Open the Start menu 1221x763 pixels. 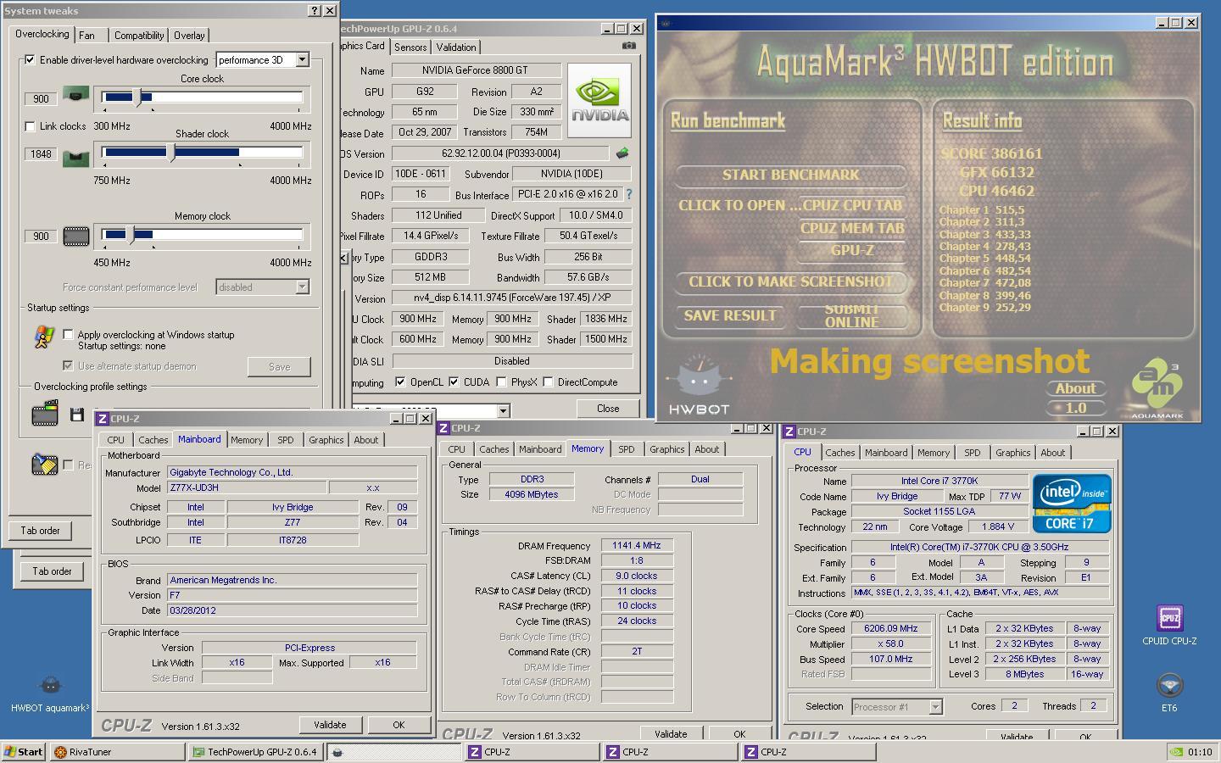pyautogui.click(x=24, y=752)
